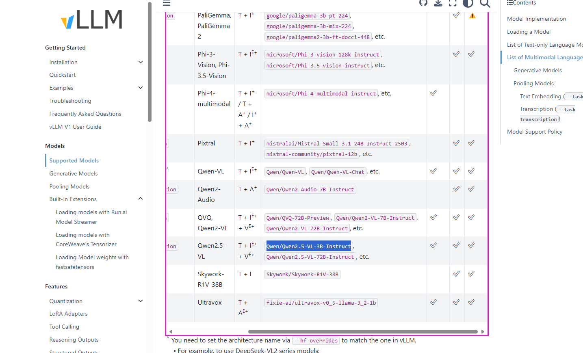Jump to Transcription contents entry
This screenshot has height=353, width=583.
(x=548, y=114)
